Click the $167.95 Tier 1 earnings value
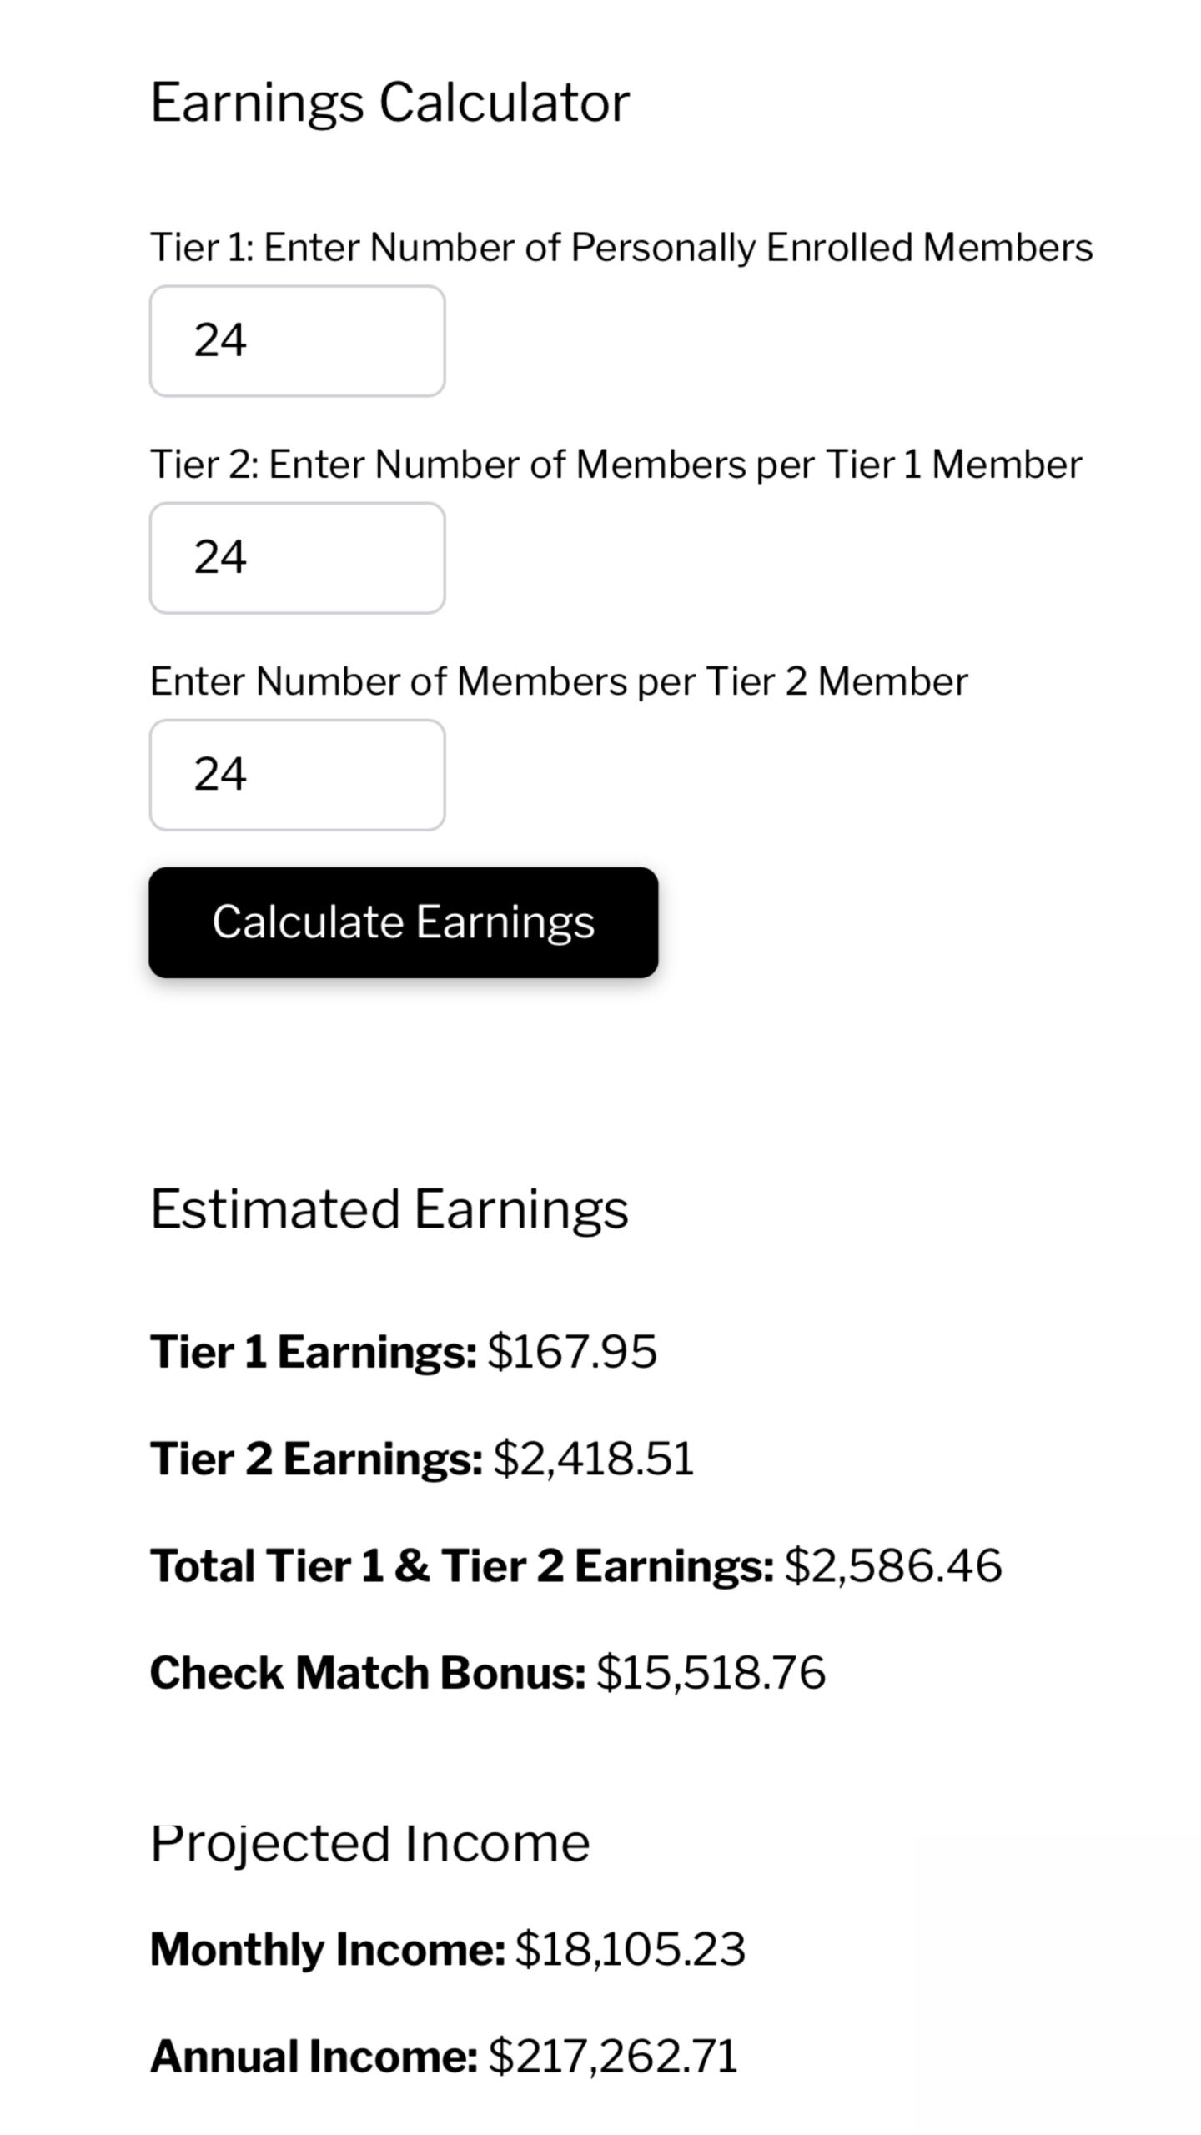The height and width of the screenshot is (2135, 1201). tap(572, 1352)
